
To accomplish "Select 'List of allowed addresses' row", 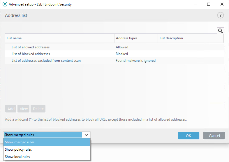I will 31,47.
